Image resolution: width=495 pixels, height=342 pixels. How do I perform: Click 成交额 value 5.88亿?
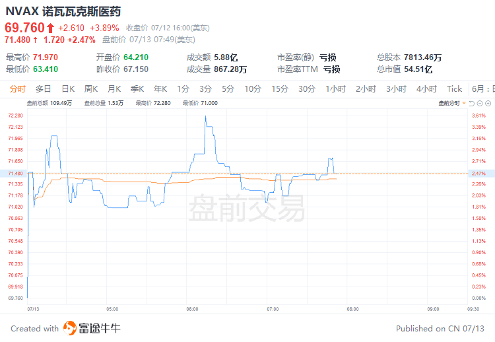pyautogui.click(x=226, y=57)
